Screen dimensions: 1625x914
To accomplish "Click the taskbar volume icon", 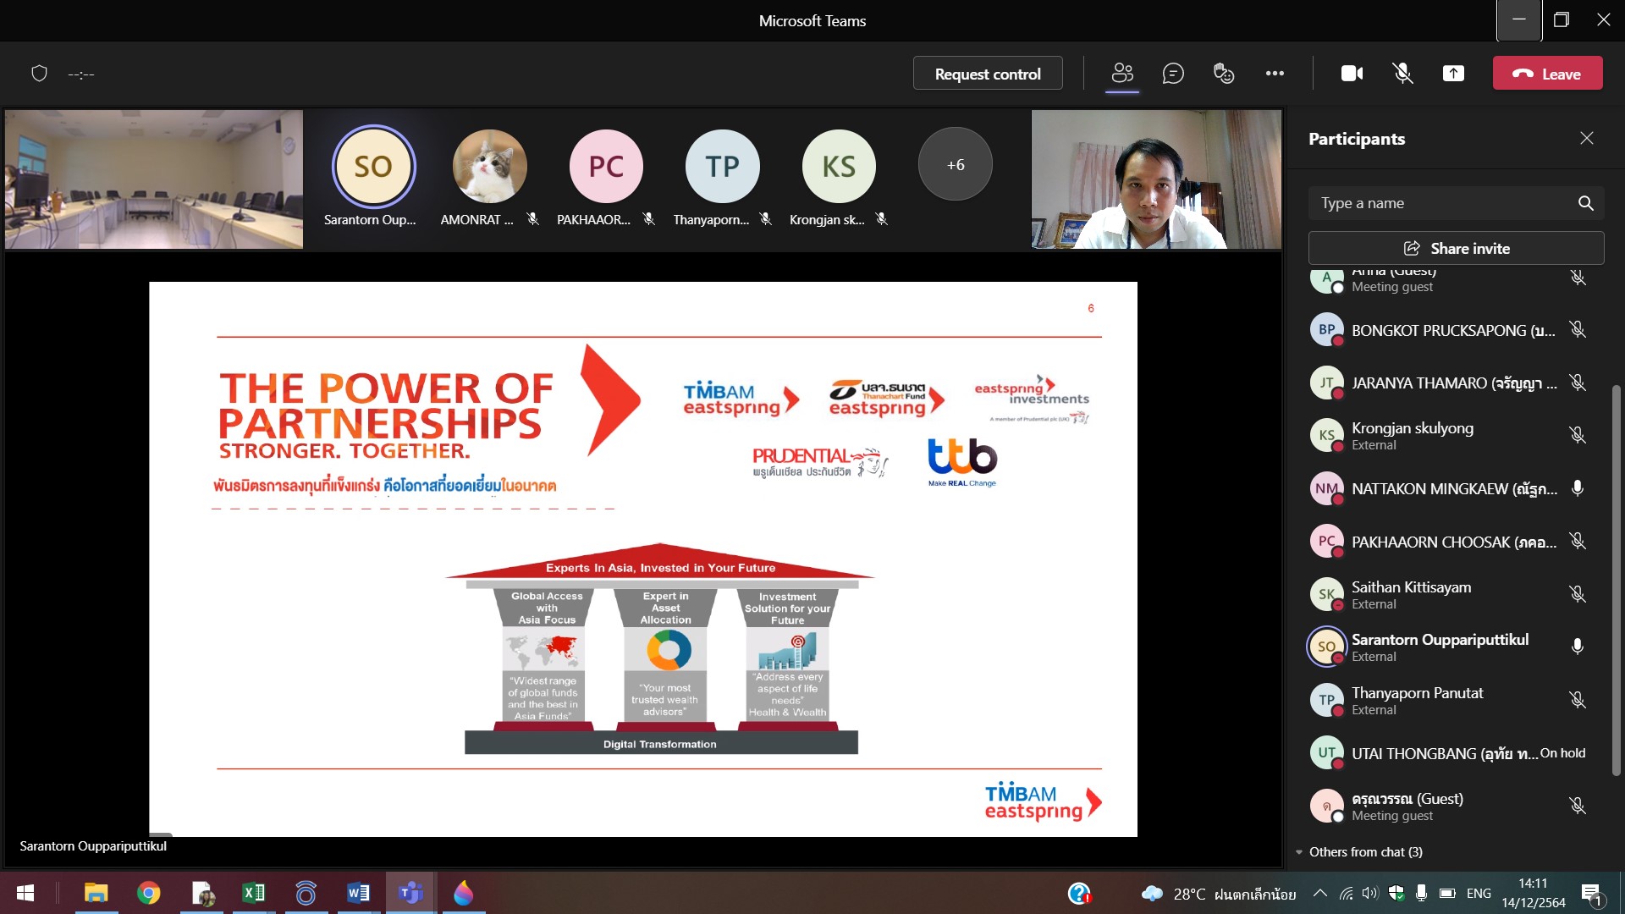I will 1370,893.
